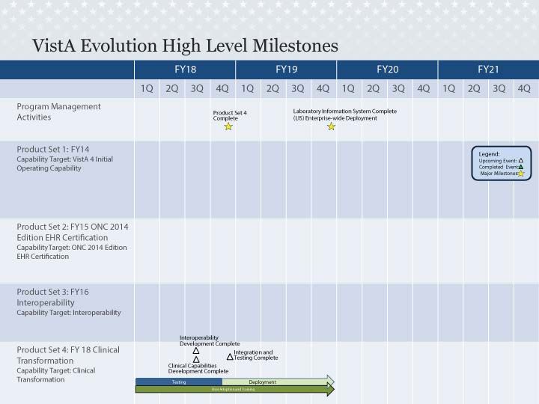The height and width of the screenshot is (404, 539).
Task: Select the User Adoption and Training arrow
Action: (x=235, y=389)
